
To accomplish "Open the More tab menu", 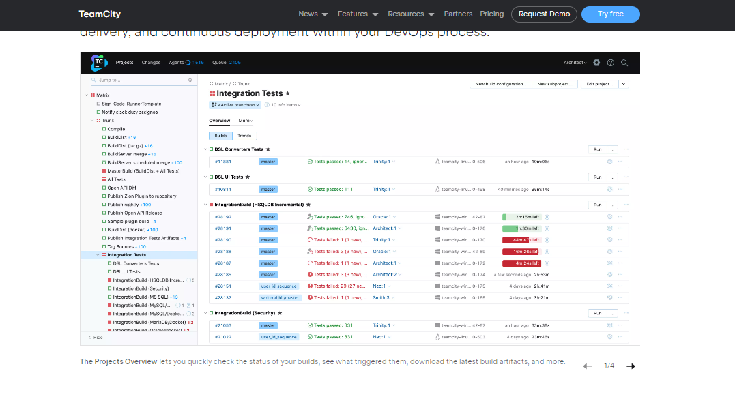I will [245, 121].
